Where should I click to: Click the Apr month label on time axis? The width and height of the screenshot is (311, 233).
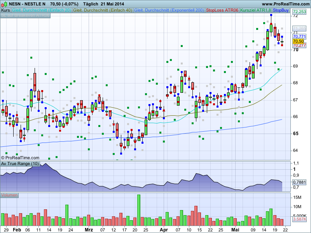(x=164, y=230)
